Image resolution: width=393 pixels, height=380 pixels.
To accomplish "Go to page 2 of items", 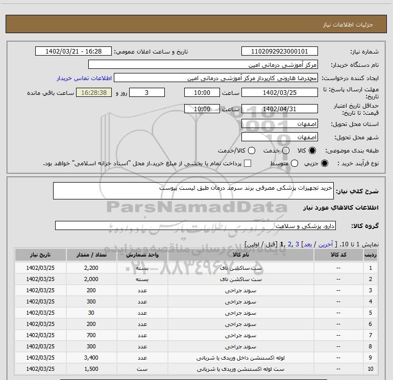I will [x=289, y=244].
